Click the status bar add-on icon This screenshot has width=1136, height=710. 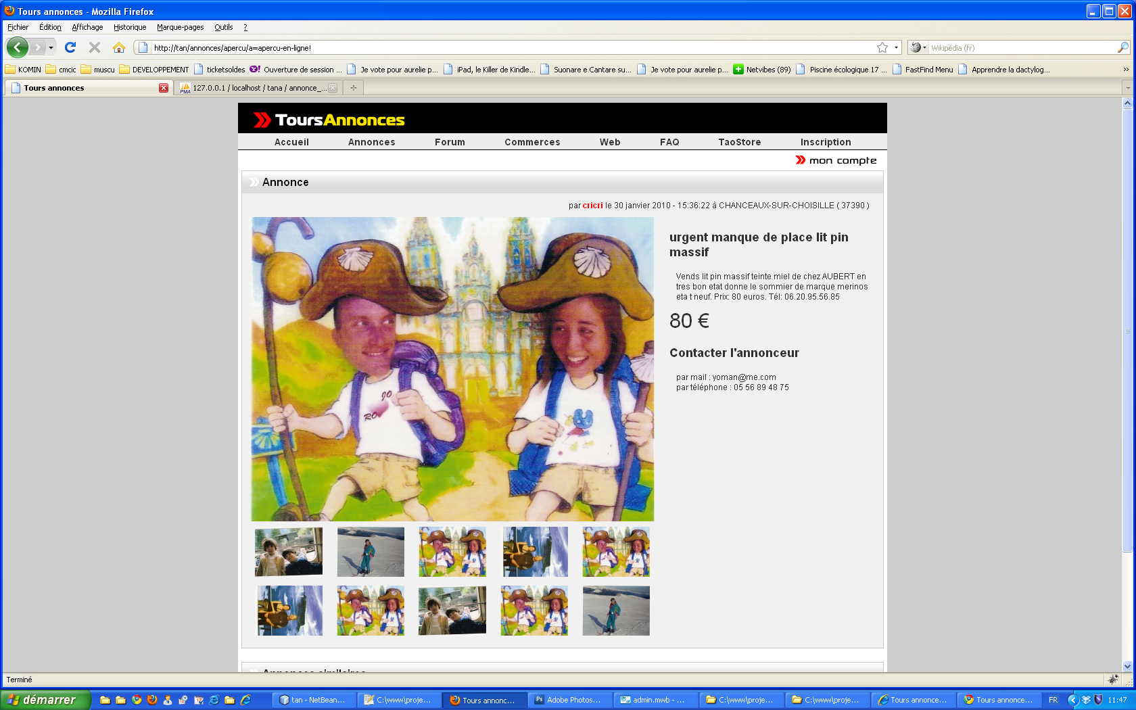pyautogui.click(x=1113, y=680)
